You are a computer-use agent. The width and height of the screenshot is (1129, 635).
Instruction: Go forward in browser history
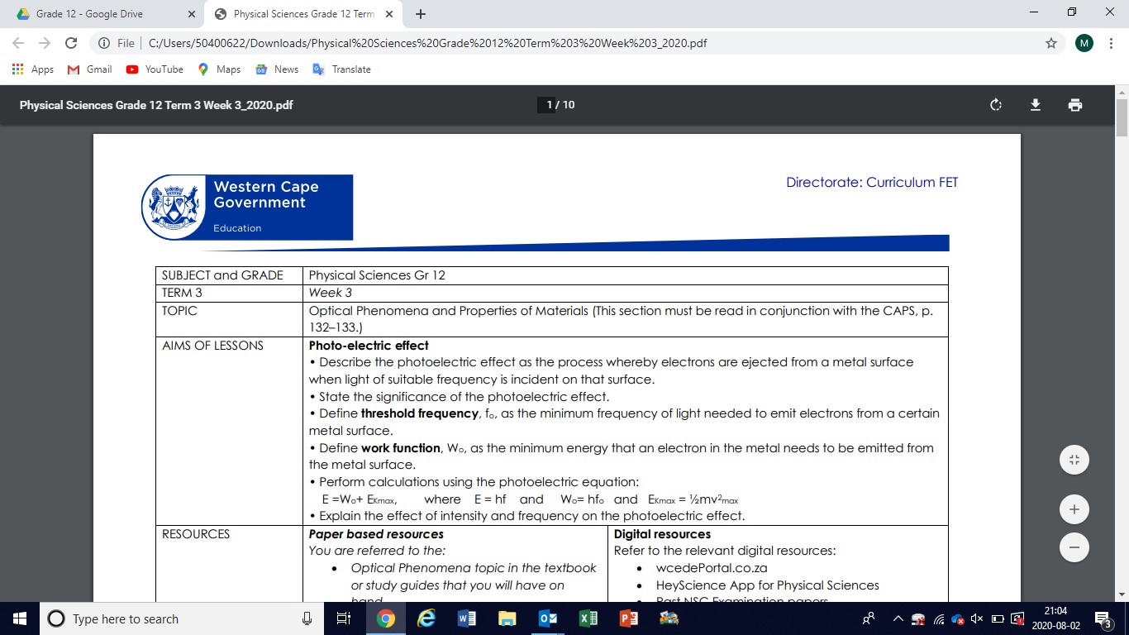[44, 43]
